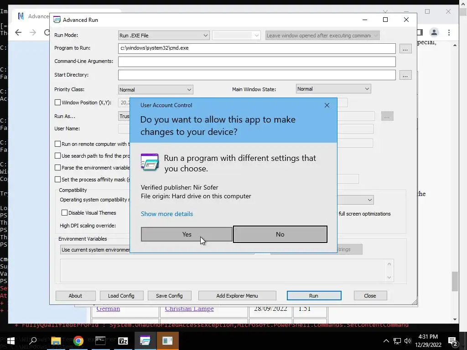Screen dimensions: 467x350
Task: Open the Run As dropdown
Action: (x=124, y=116)
